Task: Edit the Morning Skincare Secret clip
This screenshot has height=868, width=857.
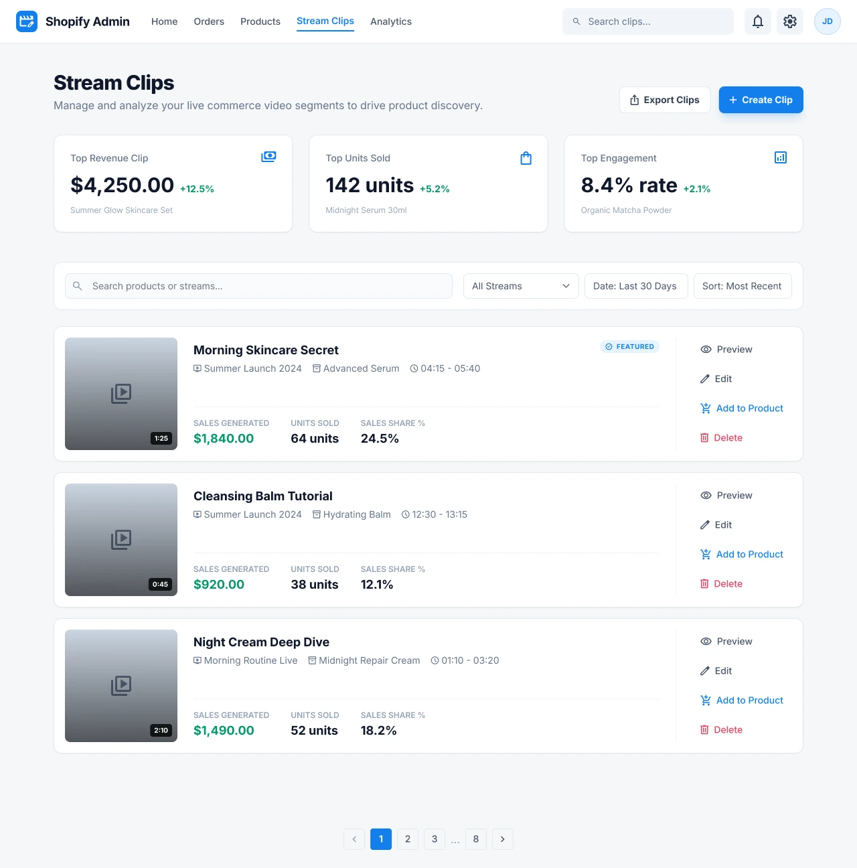Action: [x=716, y=379]
